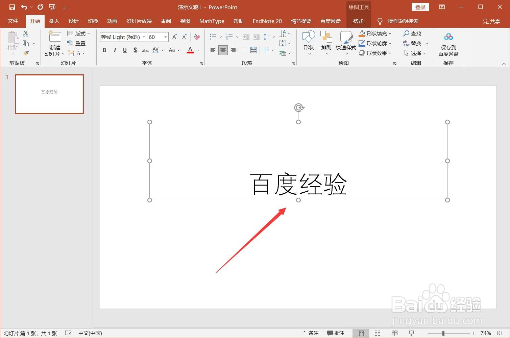The height and width of the screenshot is (338, 510).
Task: Click New Slide (新建幻灯片) button
Action: [55, 44]
